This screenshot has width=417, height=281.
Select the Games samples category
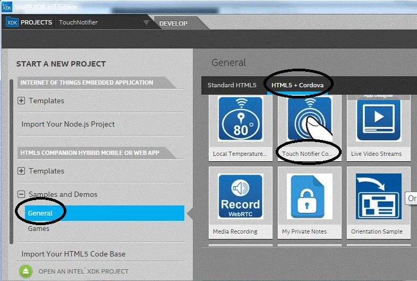(38, 229)
